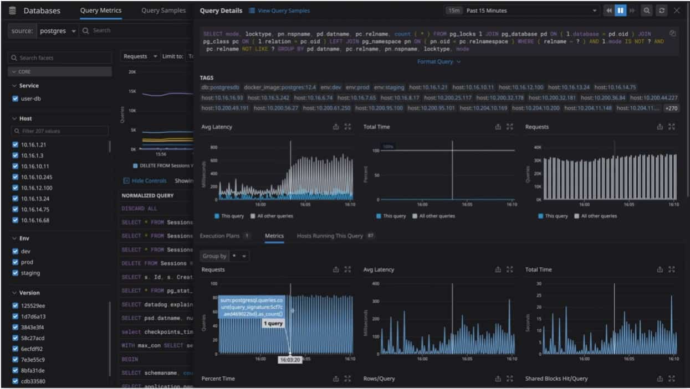This screenshot has height=389, width=690.
Task: Open the Execution Plans tab
Action: point(225,236)
